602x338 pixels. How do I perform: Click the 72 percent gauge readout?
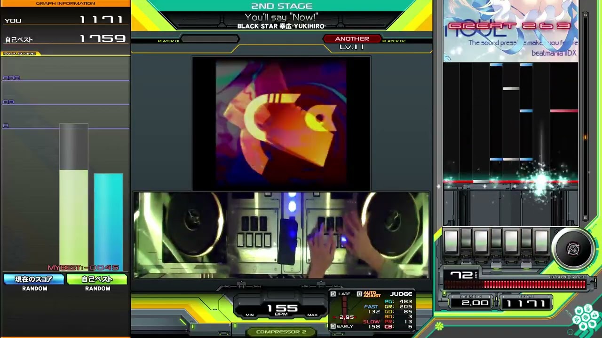pyautogui.click(x=461, y=275)
